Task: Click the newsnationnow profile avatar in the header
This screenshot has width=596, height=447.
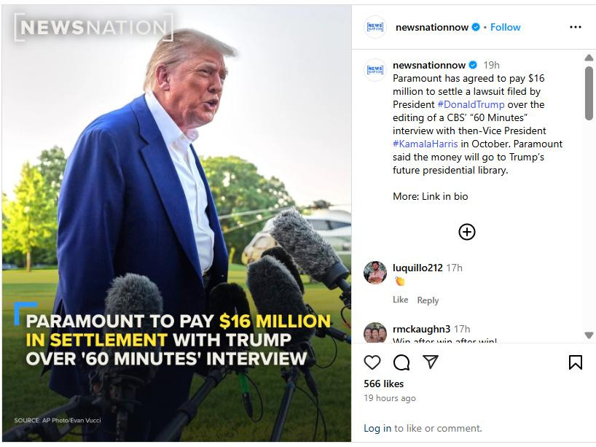Action: coord(374,27)
